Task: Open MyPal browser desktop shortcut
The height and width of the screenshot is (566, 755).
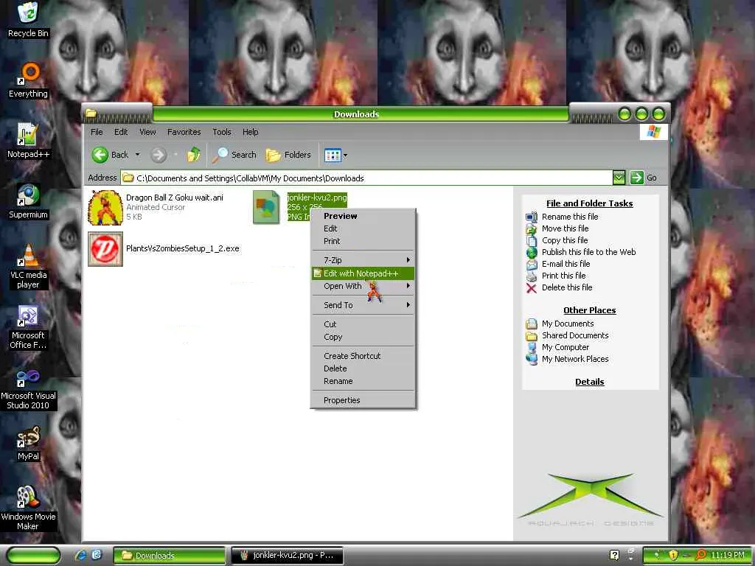Action: coord(28,443)
